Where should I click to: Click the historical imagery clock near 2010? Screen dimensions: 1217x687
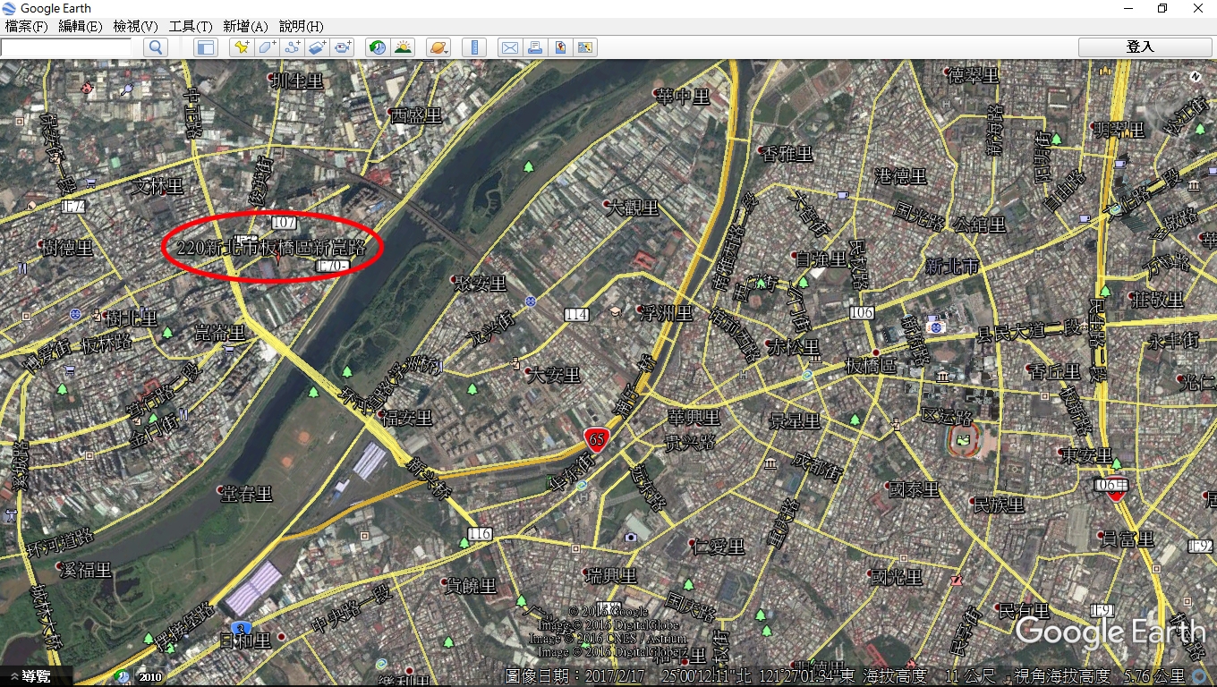tap(123, 677)
